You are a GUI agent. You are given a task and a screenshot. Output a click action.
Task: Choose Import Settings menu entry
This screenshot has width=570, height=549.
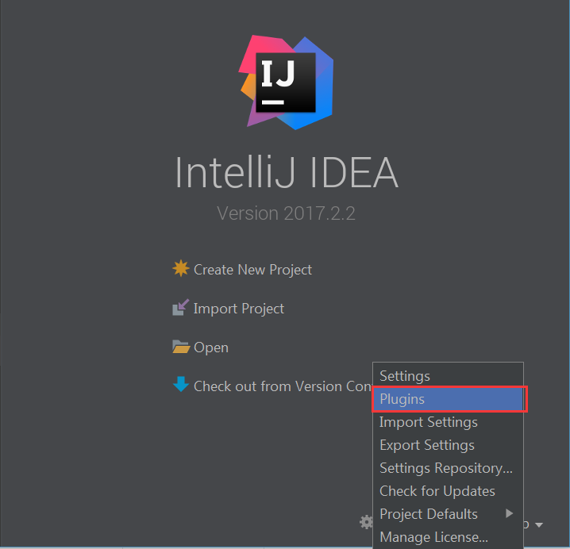(x=448, y=422)
